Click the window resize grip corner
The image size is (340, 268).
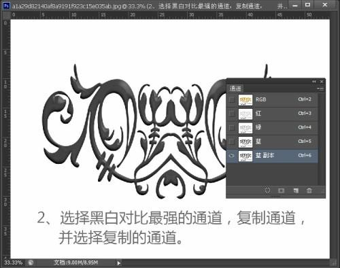pos(333,263)
